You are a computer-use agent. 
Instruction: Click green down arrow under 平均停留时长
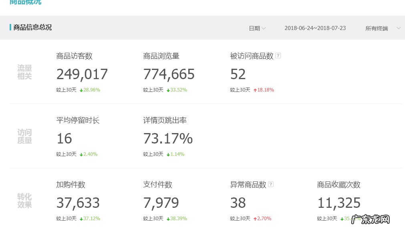tap(81, 155)
